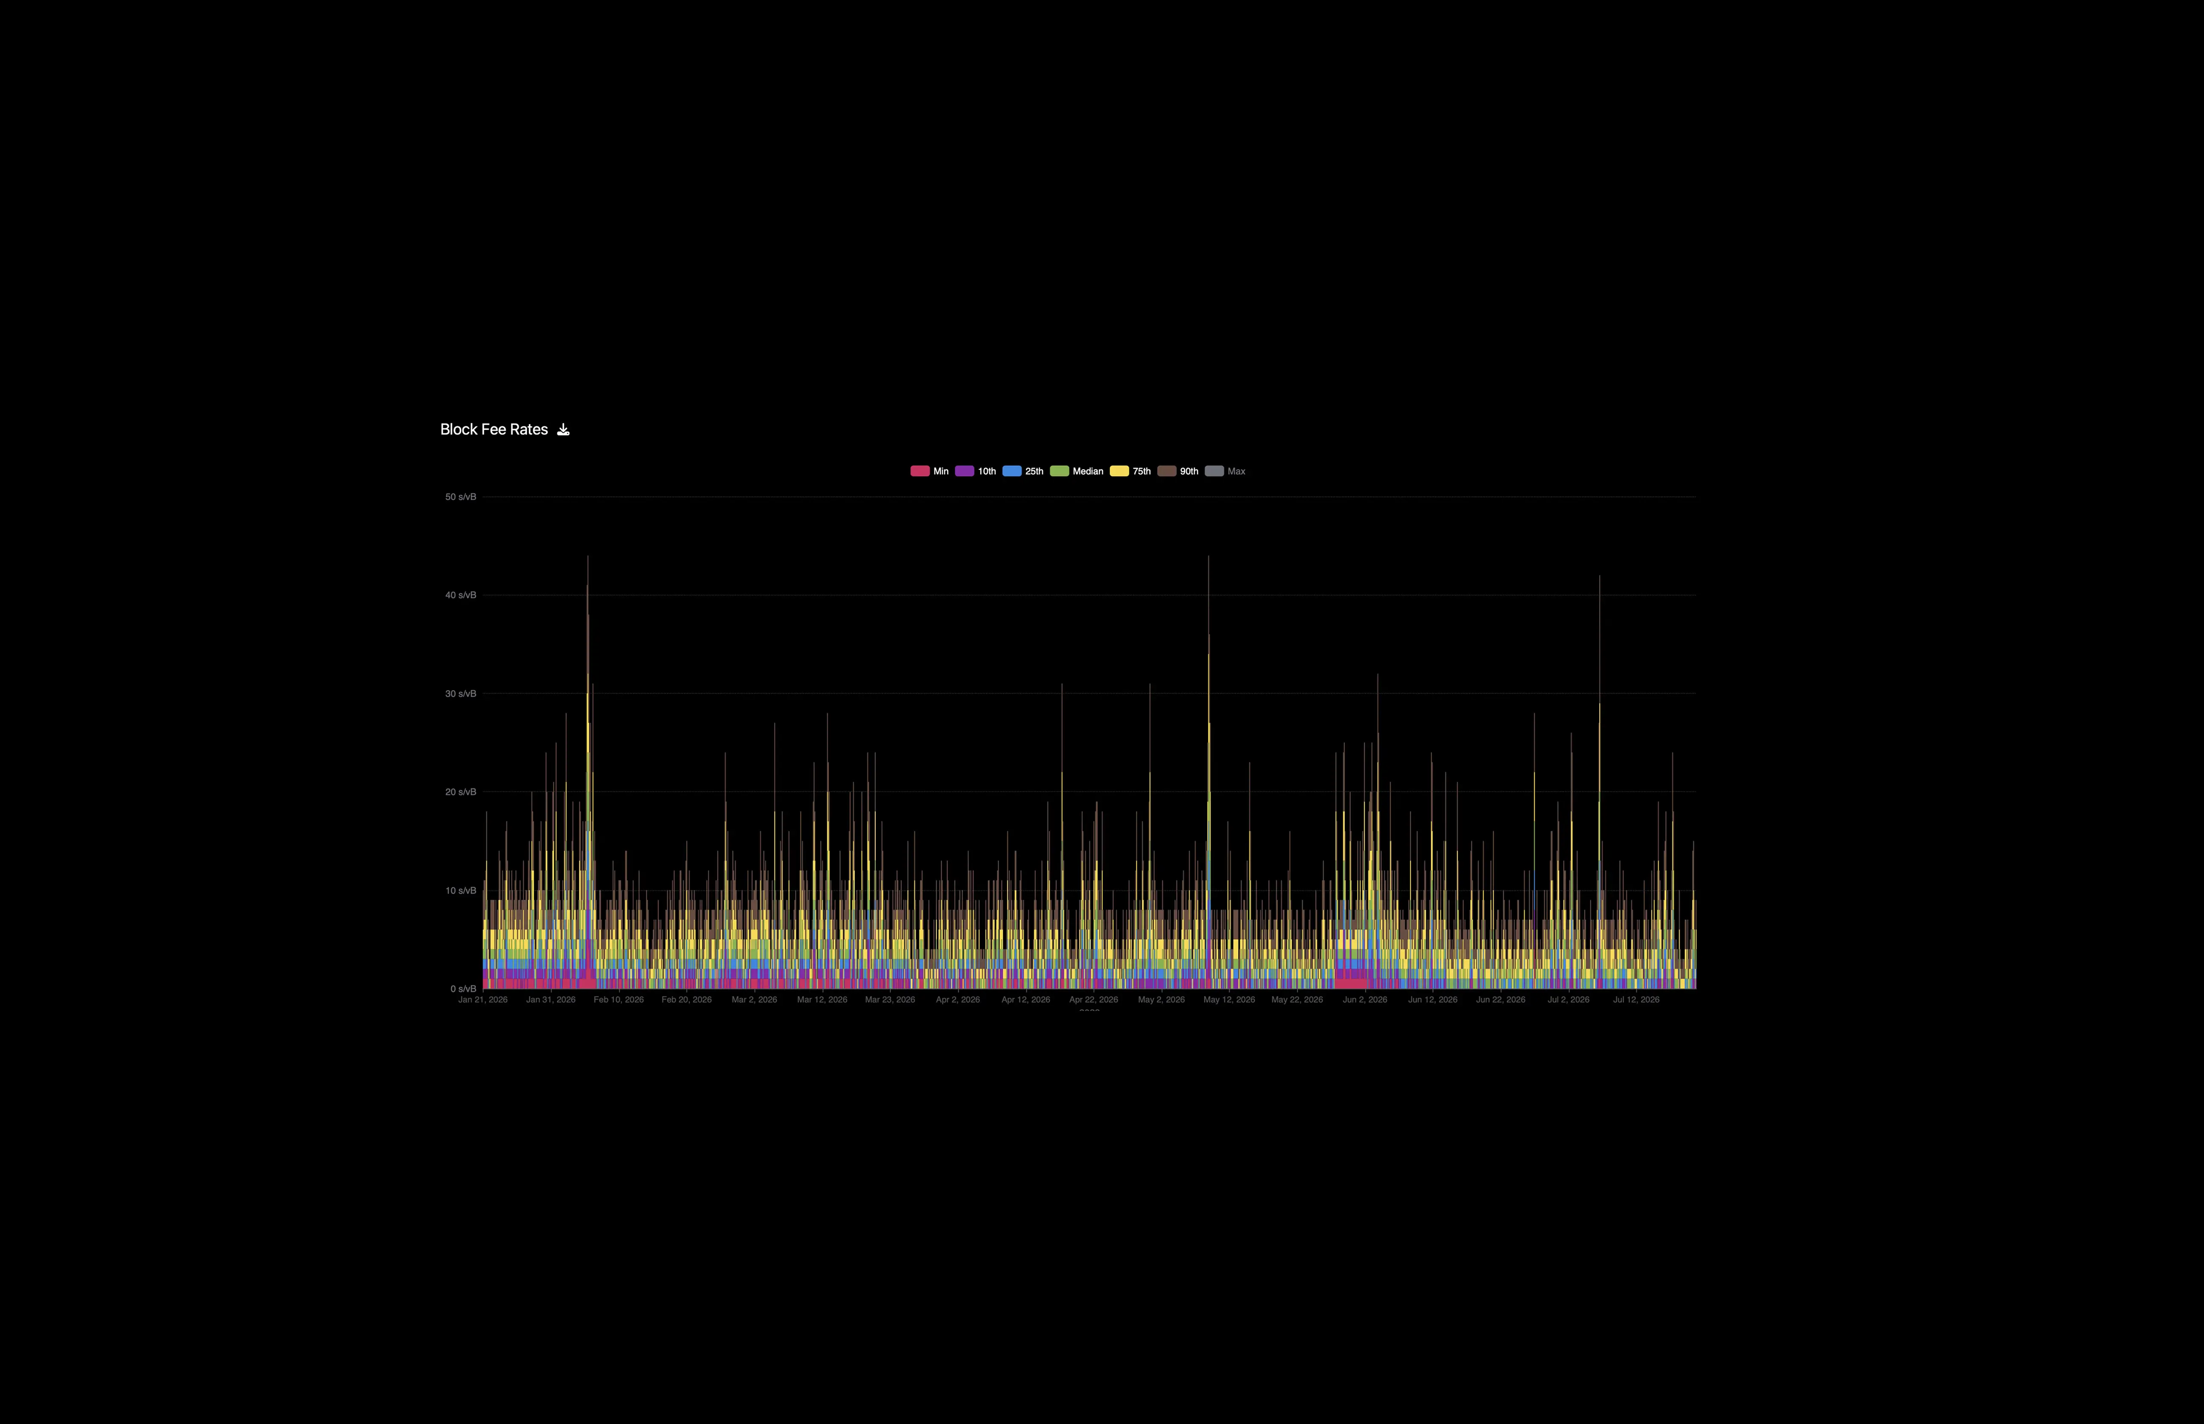Click the Apr 12, 2026 date label
The height and width of the screenshot is (1424, 2204).
pyautogui.click(x=1026, y=999)
